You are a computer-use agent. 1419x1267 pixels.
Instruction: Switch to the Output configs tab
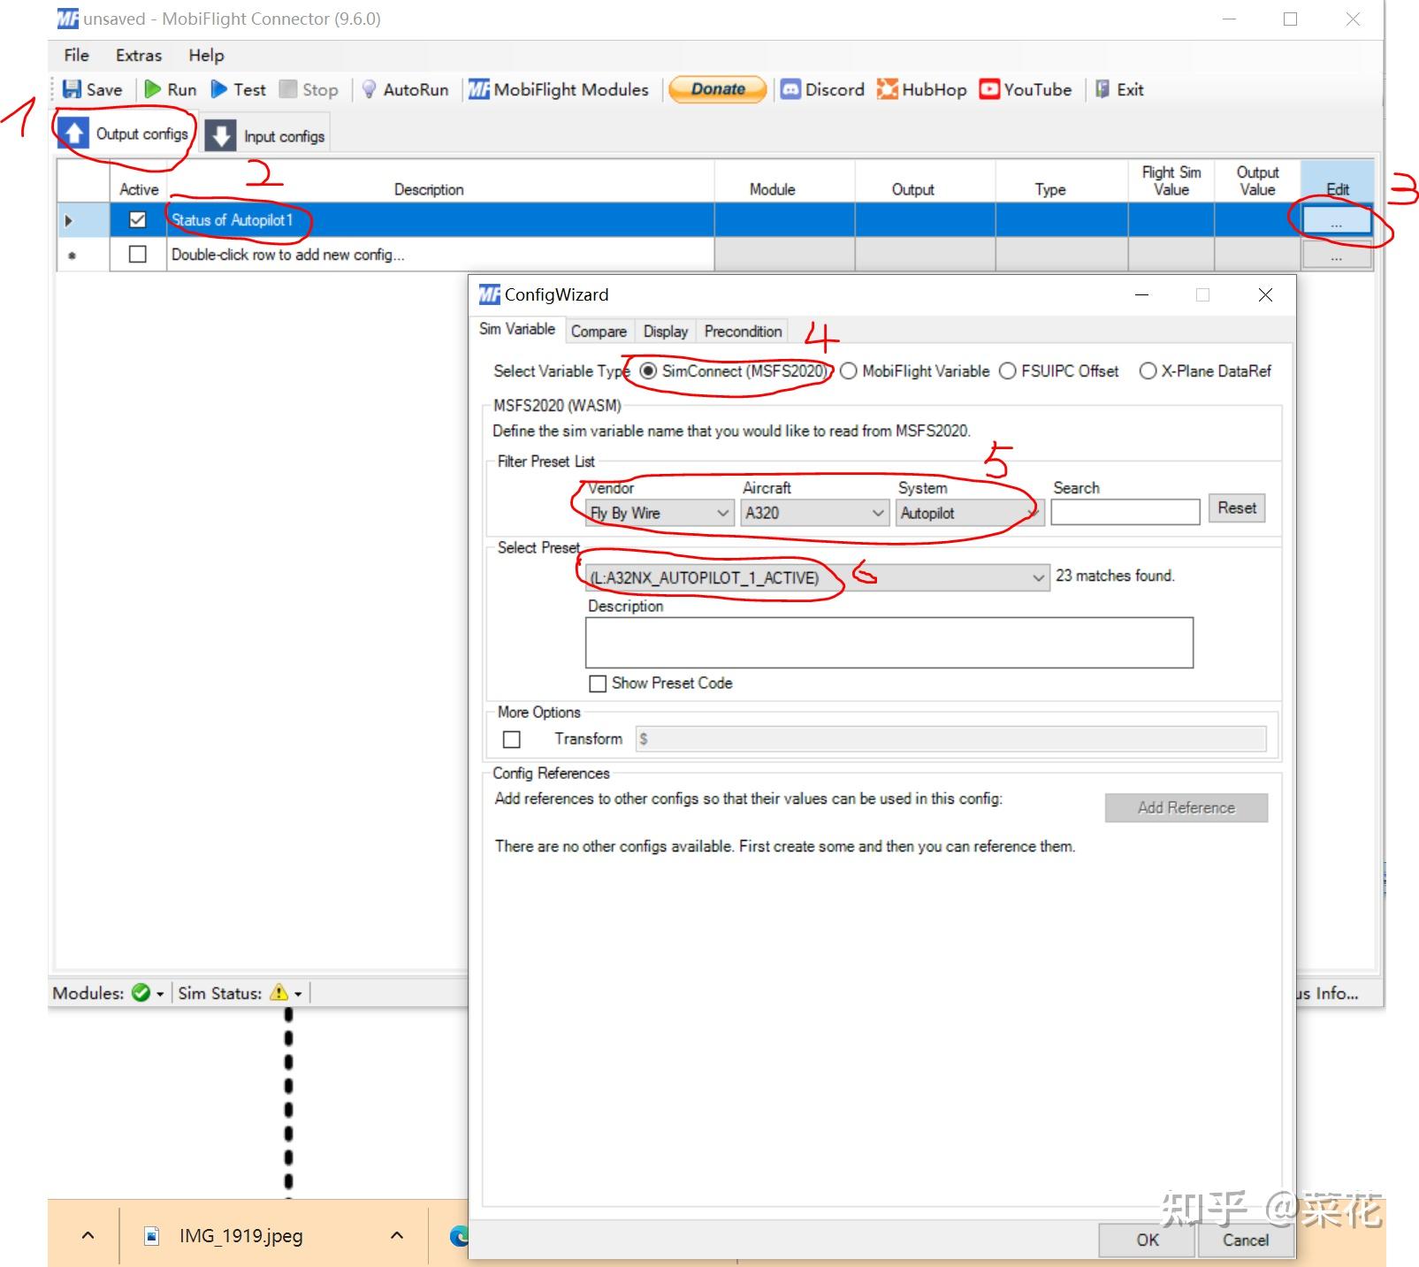tap(126, 134)
